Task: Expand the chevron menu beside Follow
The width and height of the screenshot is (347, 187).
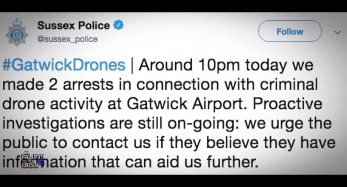Action: pyautogui.click(x=337, y=32)
